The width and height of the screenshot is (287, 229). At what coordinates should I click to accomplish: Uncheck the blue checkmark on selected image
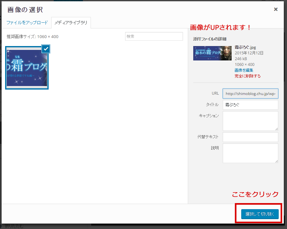click(x=46, y=49)
